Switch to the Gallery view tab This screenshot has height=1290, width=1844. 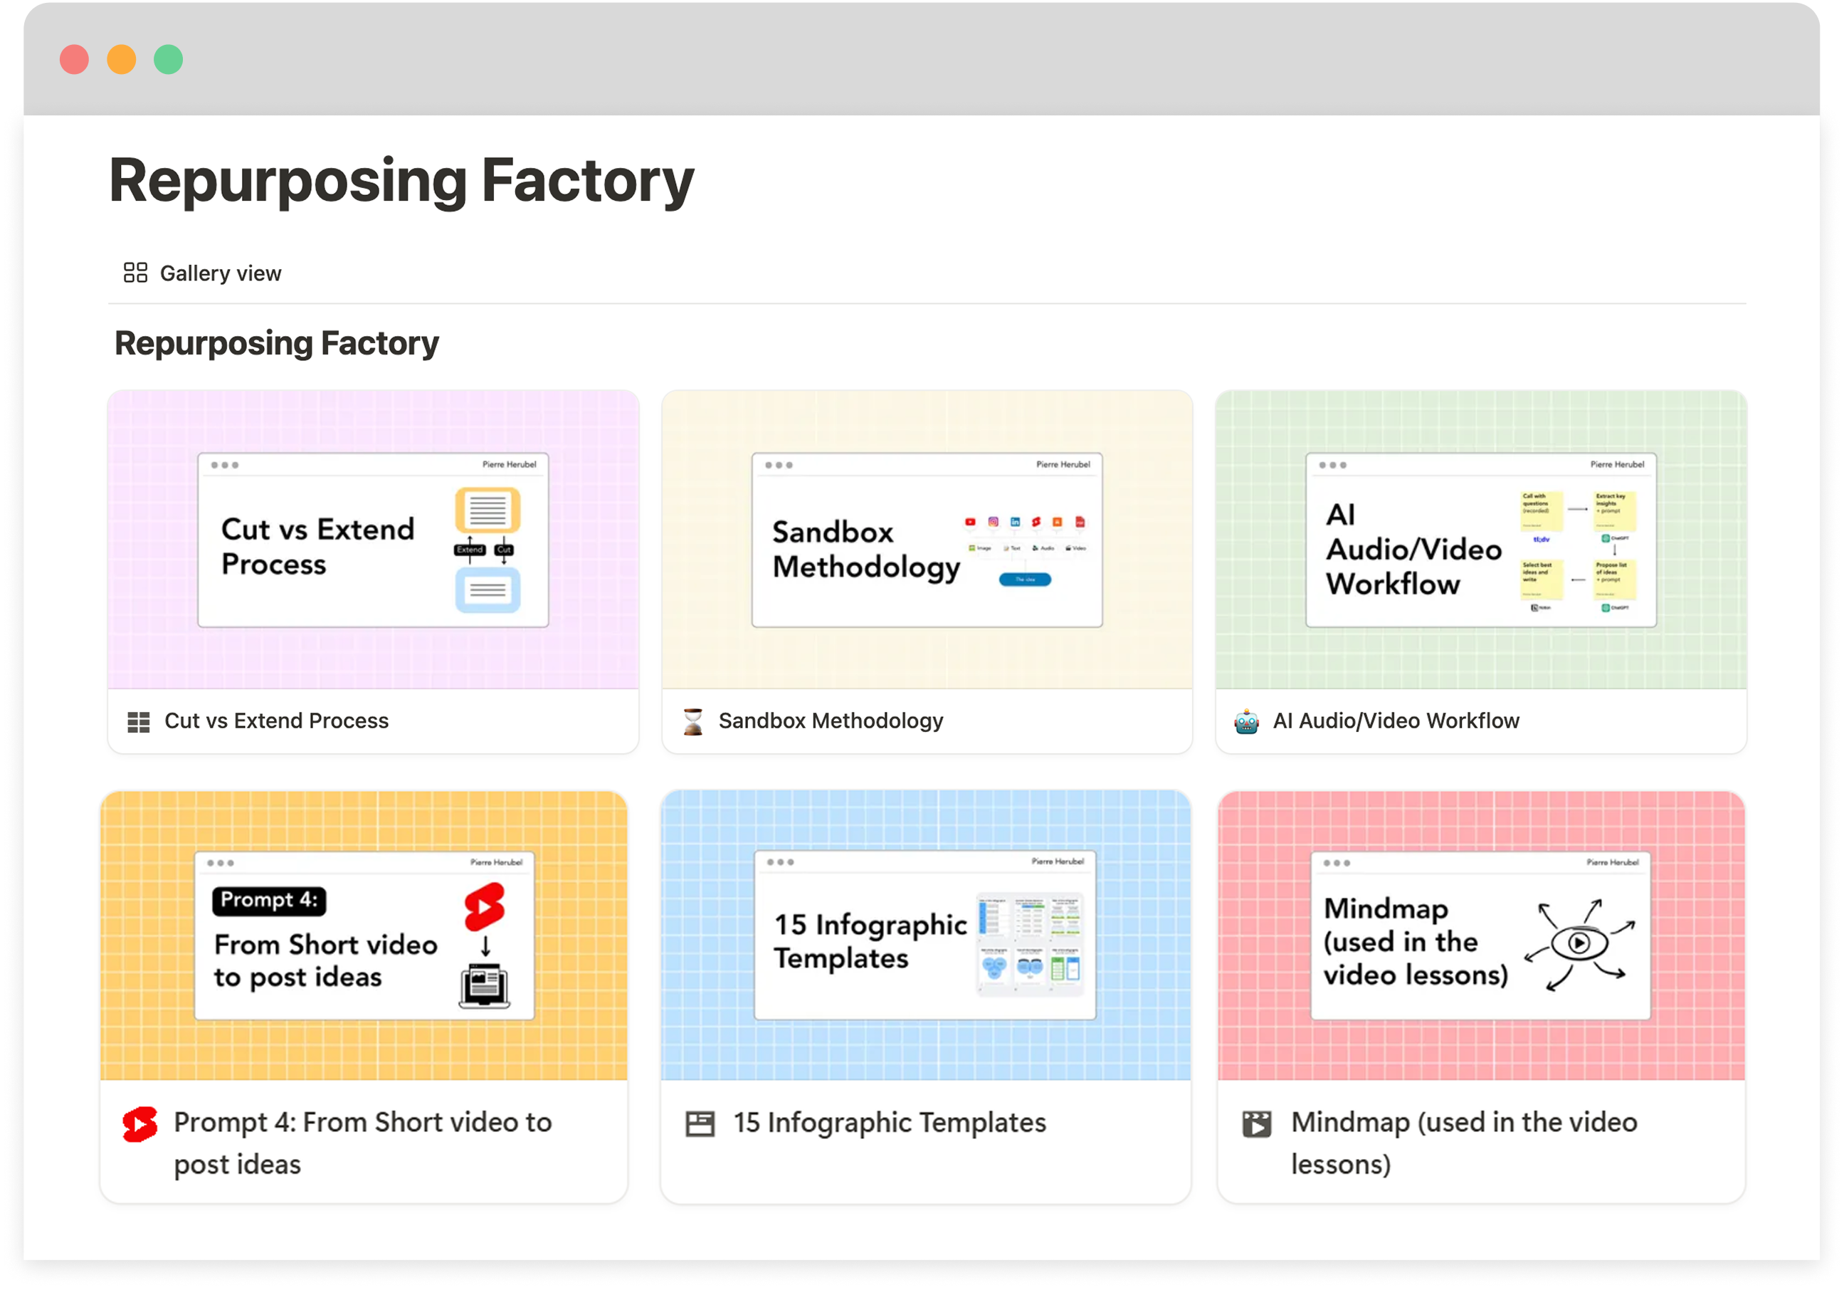[202, 273]
